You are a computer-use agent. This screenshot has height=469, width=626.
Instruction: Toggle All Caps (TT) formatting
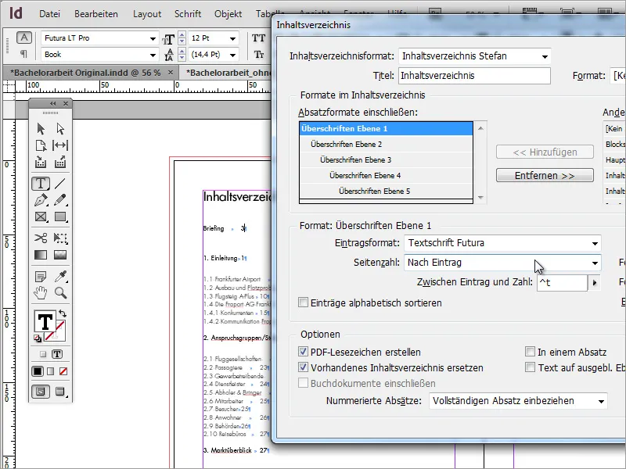point(258,38)
